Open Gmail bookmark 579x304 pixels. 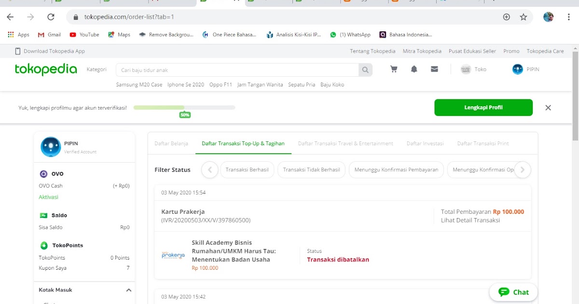(x=49, y=35)
